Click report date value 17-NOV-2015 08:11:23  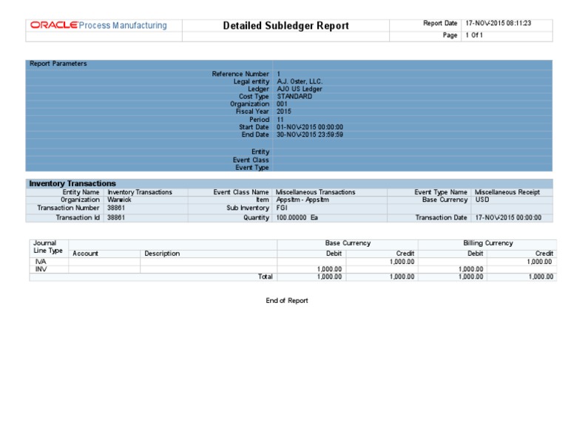[x=498, y=23]
